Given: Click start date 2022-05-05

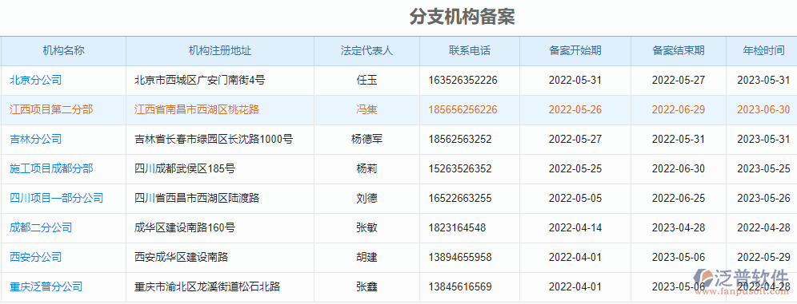Looking at the screenshot, I should coord(575,198).
